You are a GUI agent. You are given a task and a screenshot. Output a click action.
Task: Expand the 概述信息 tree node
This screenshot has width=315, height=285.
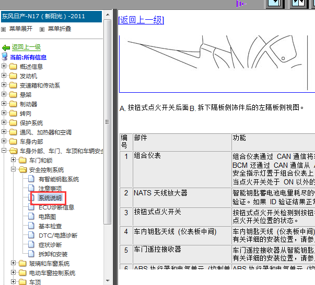click(x=4, y=66)
